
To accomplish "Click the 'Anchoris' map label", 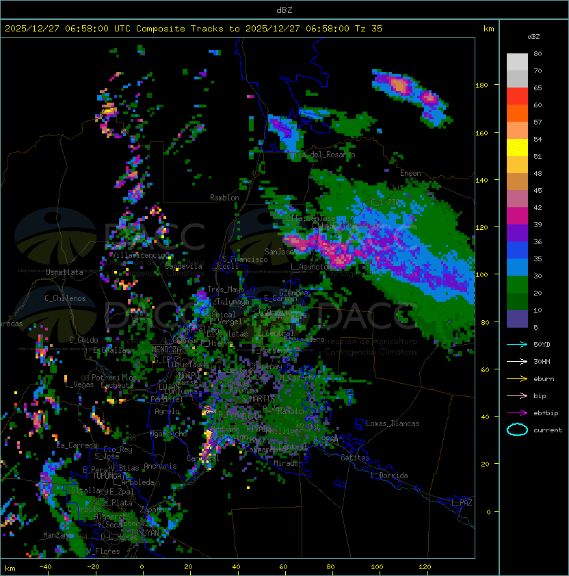I will pyautogui.click(x=160, y=466).
